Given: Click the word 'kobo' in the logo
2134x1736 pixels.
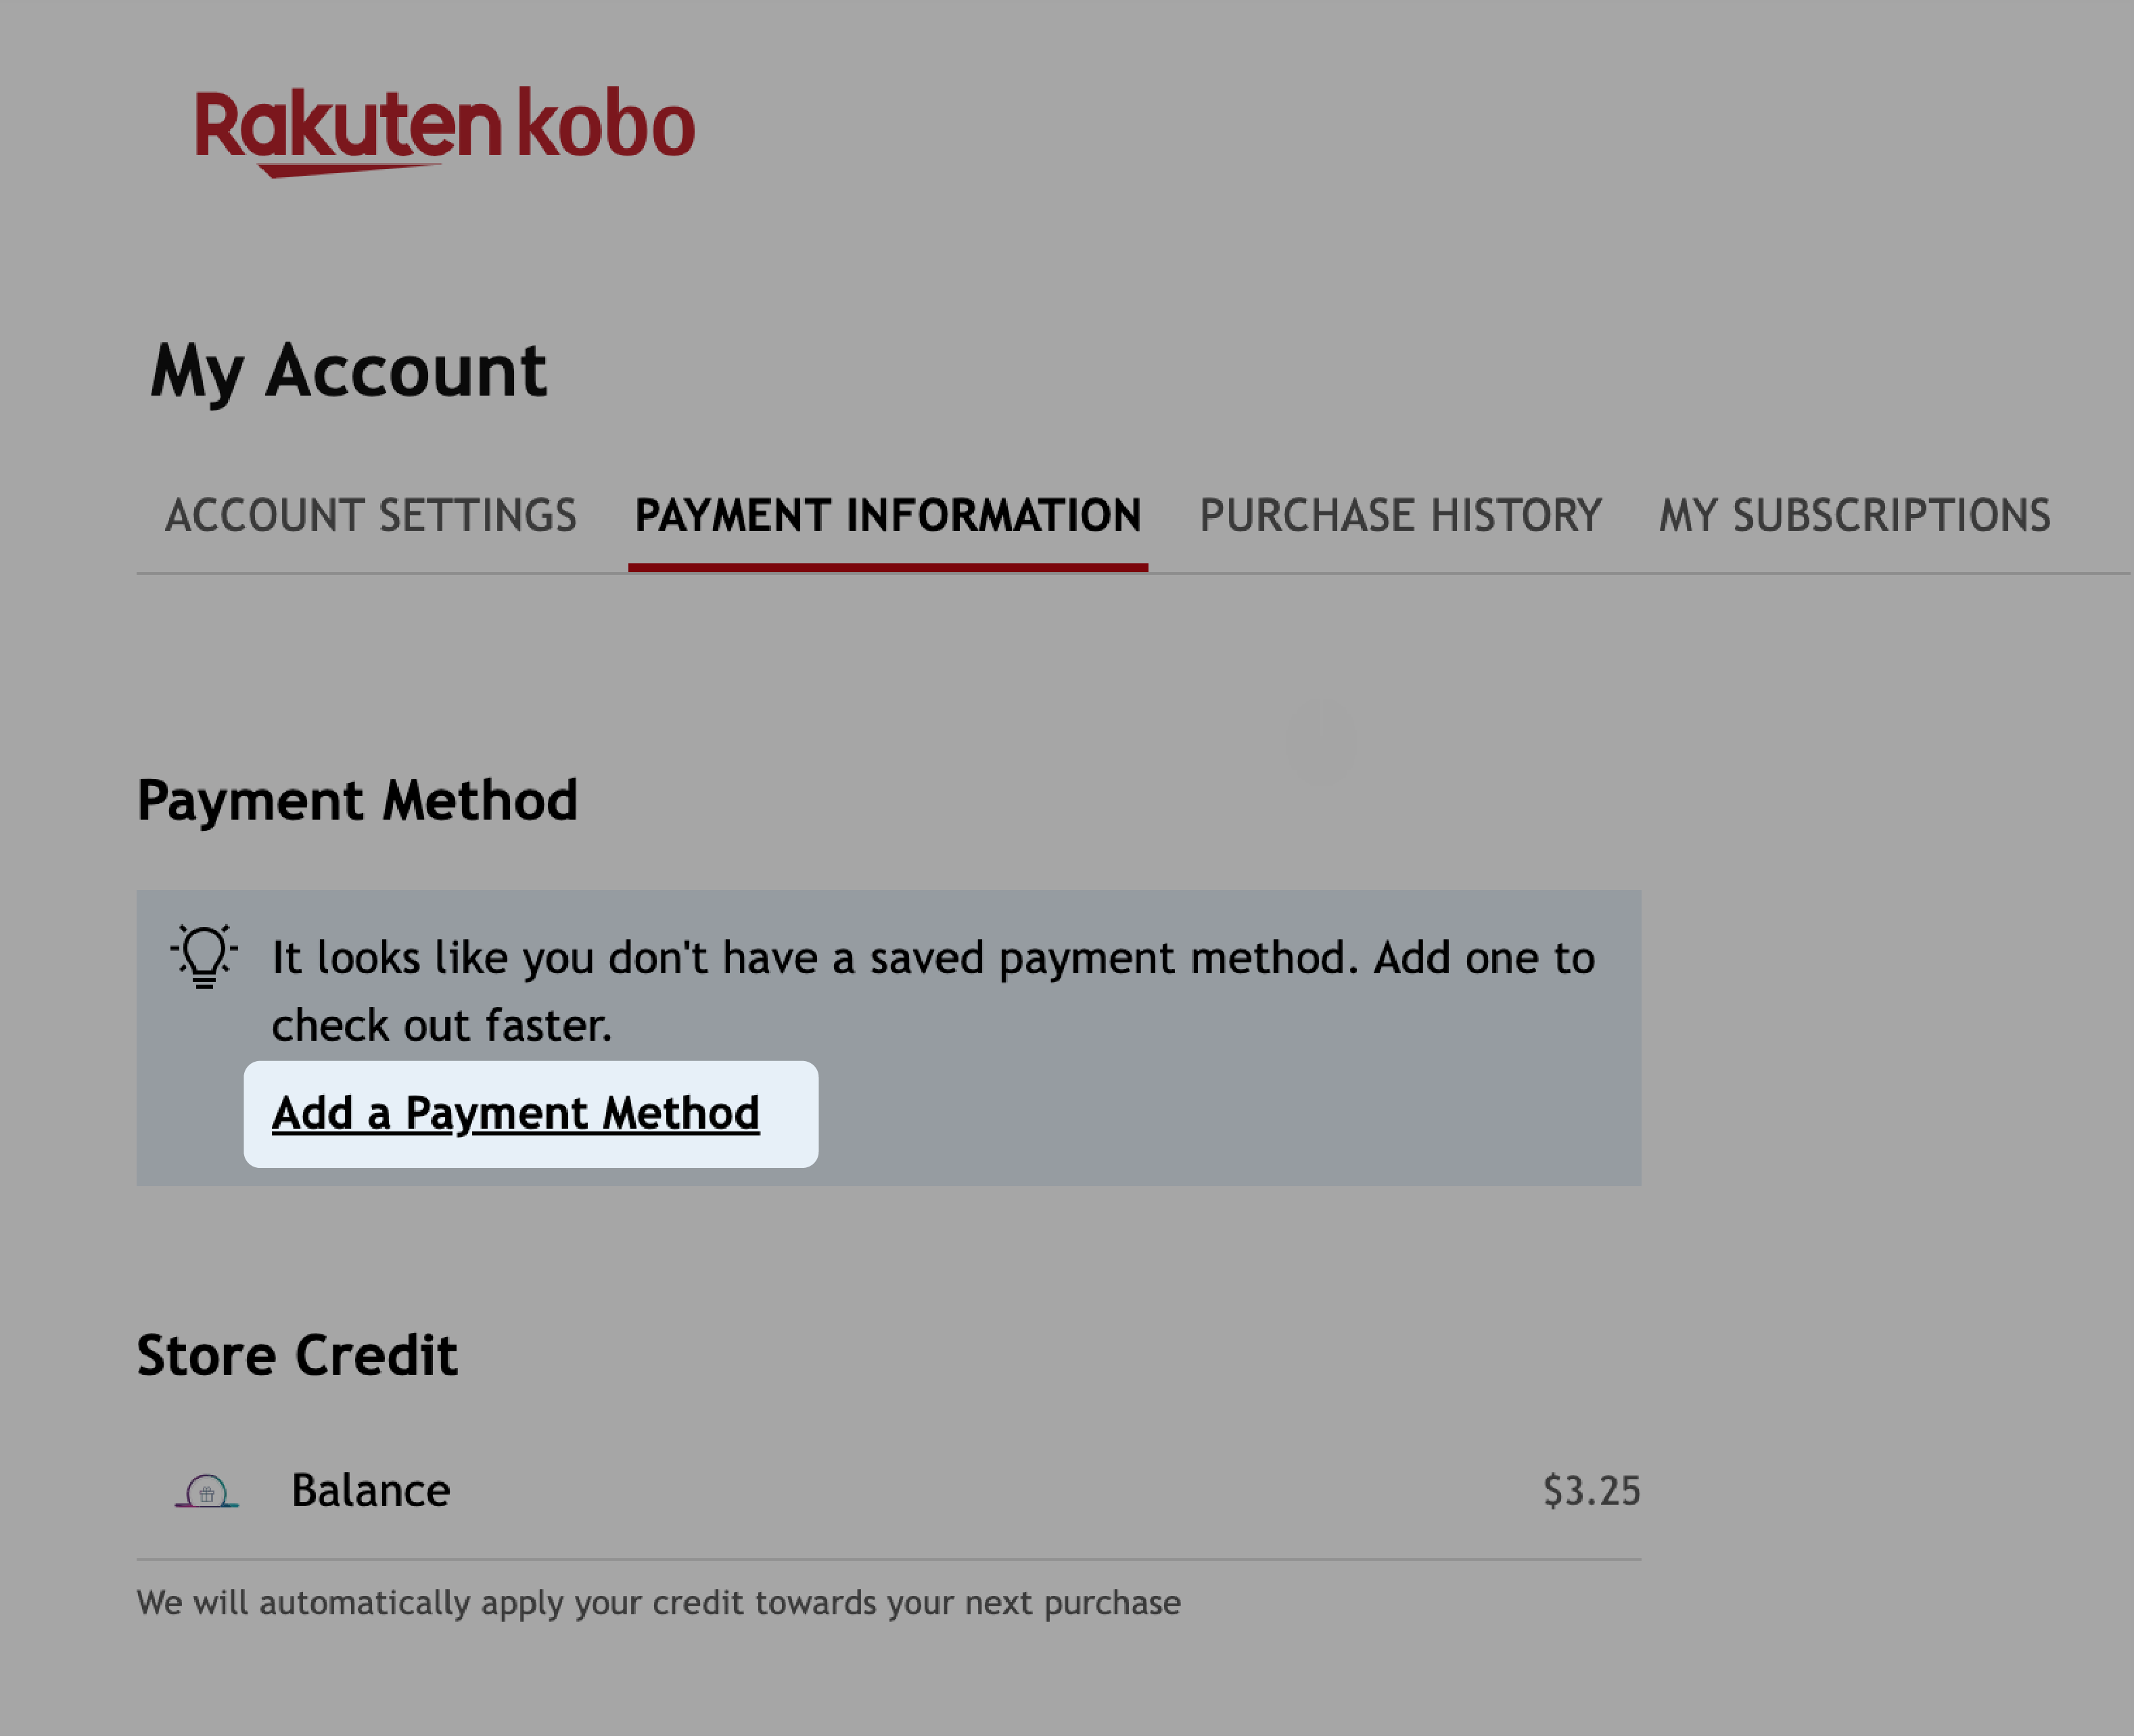Looking at the screenshot, I should click(x=606, y=124).
